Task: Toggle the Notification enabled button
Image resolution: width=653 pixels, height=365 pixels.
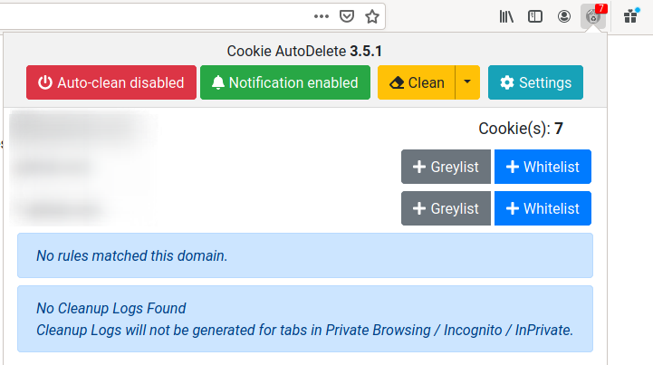Action: coord(285,82)
